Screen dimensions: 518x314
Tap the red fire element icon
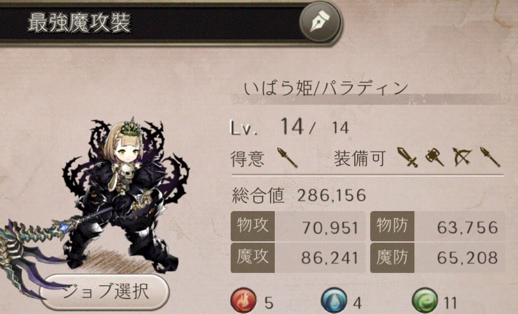[244, 301]
